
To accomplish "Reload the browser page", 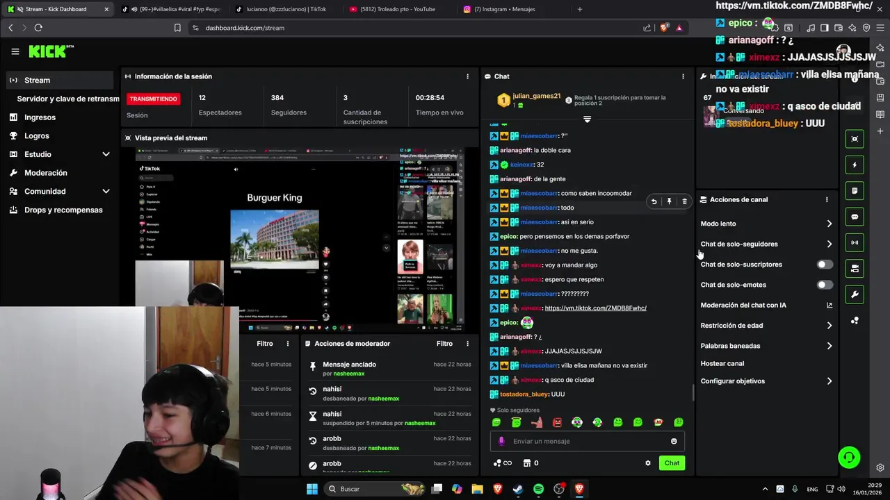I will [38, 28].
